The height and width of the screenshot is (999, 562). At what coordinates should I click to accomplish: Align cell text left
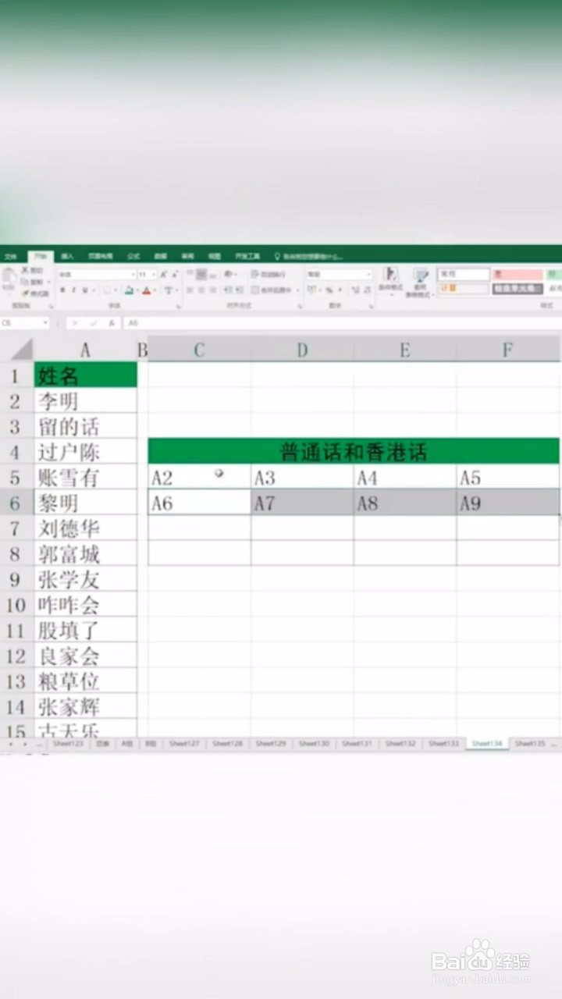click(190, 290)
